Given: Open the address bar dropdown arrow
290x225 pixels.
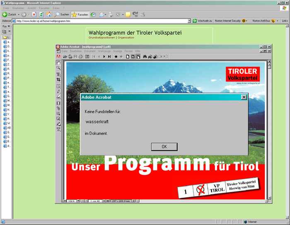Looking at the screenshot, I should (x=189, y=21).
